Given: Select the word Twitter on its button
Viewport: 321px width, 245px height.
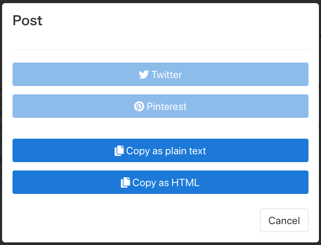Looking at the screenshot, I should (167, 75).
